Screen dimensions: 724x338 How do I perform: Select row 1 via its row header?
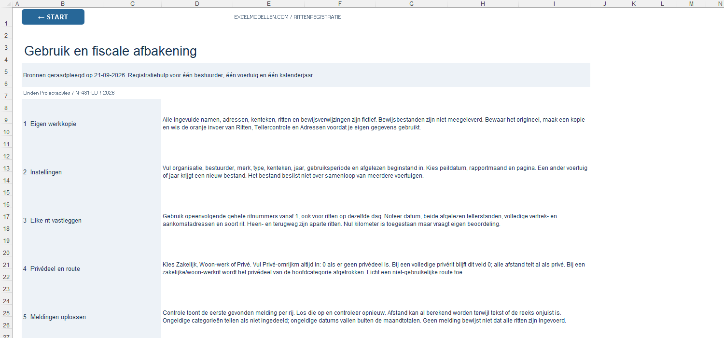tap(6, 17)
